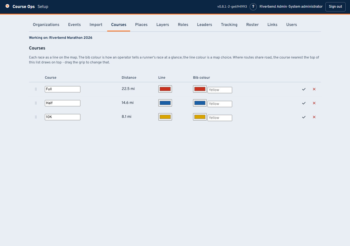The image size is (350, 246).
Task: Pick the bib colour swatch for 10K
Action: pyautogui.click(x=200, y=117)
